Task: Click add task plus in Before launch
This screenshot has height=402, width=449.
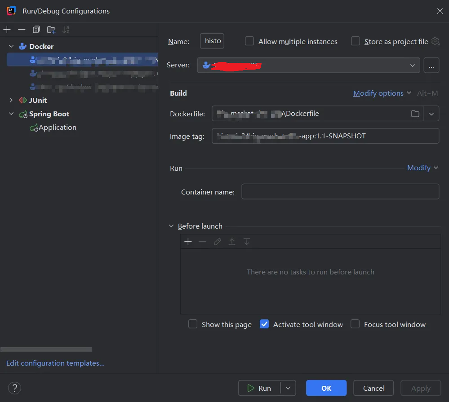Action: [x=188, y=242]
